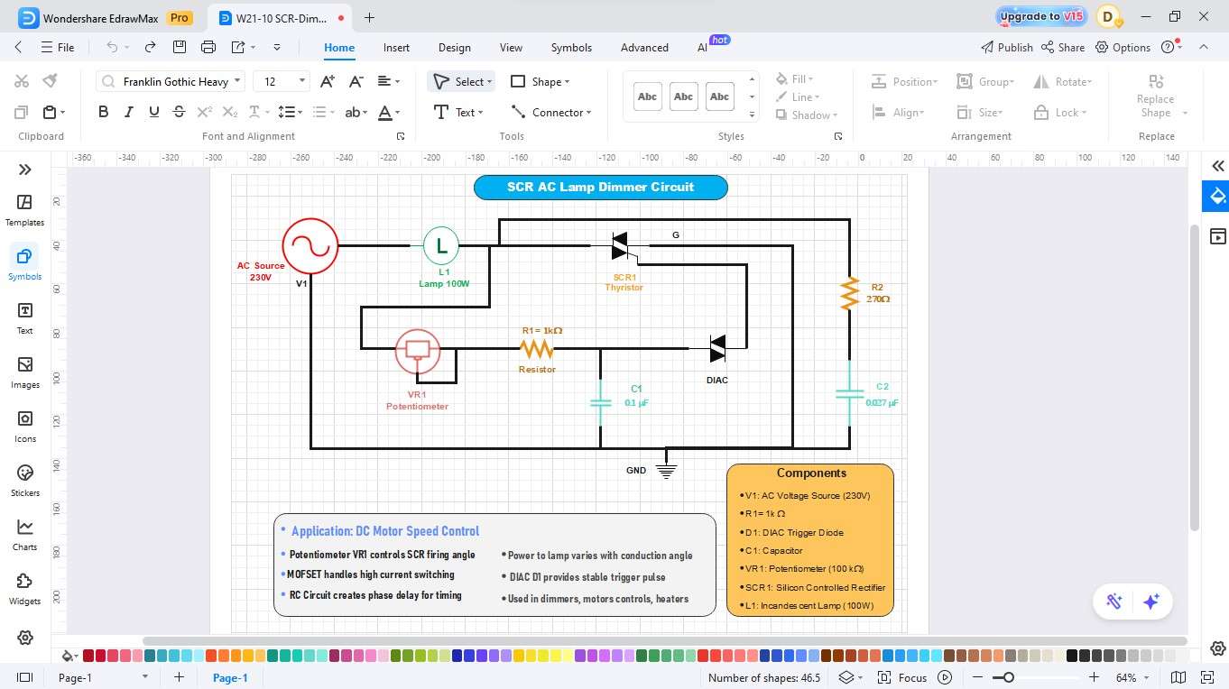The image size is (1229, 689).
Task: Open the Charts panel in the sidebar
Action: (24, 535)
